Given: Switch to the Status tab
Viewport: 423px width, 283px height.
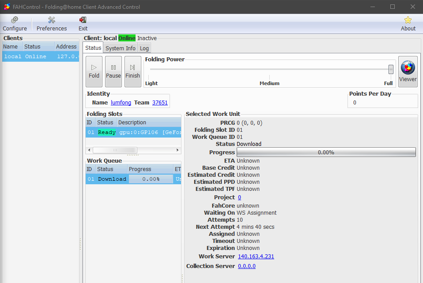Looking at the screenshot, I should pos(93,48).
